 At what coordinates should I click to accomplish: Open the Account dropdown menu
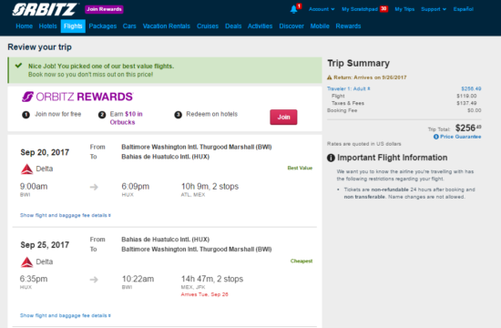322,9
